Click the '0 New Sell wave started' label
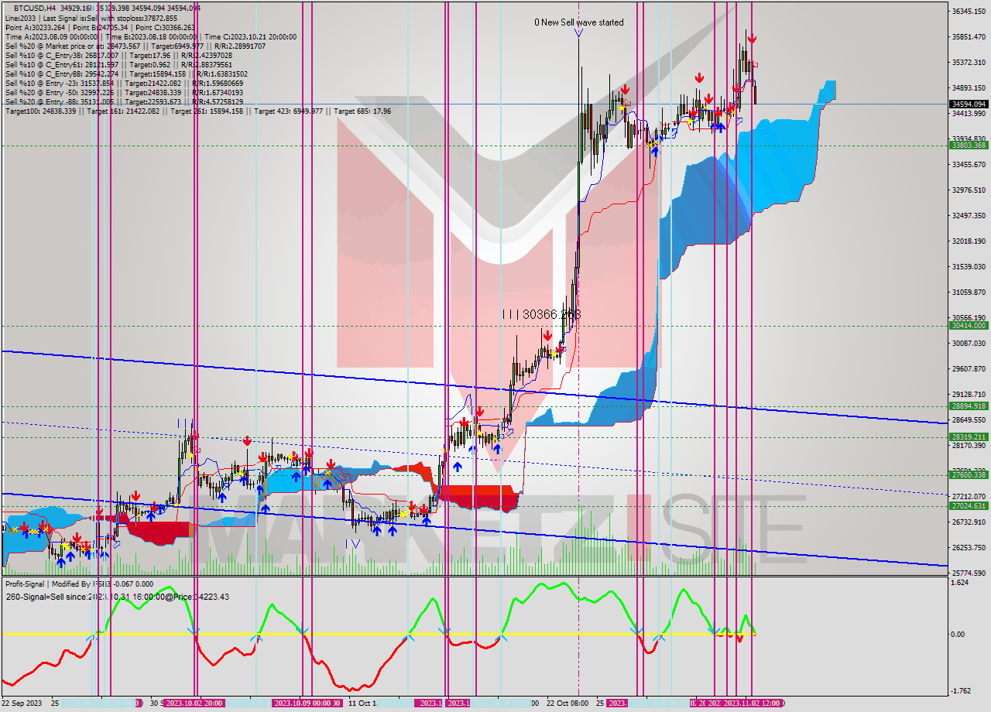The image size is (991, 712). 578,22
